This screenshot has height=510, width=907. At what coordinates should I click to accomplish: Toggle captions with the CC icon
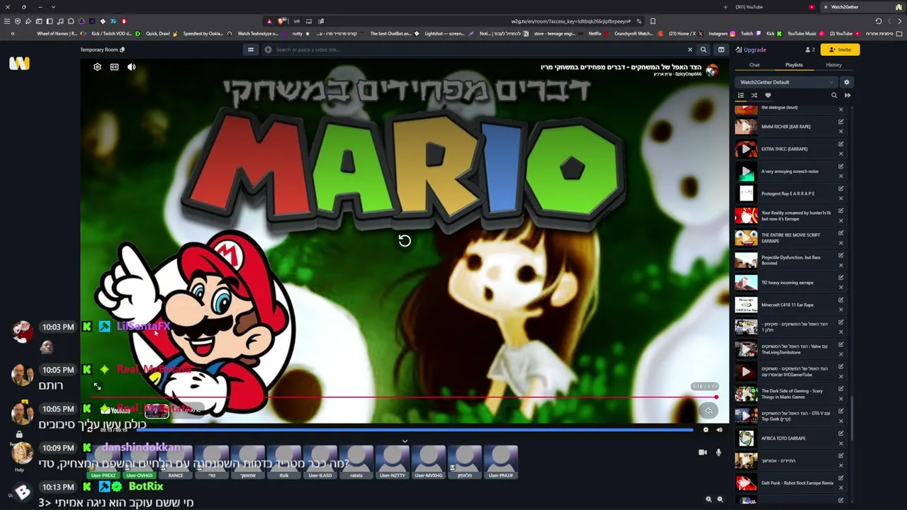pos(114,67)
